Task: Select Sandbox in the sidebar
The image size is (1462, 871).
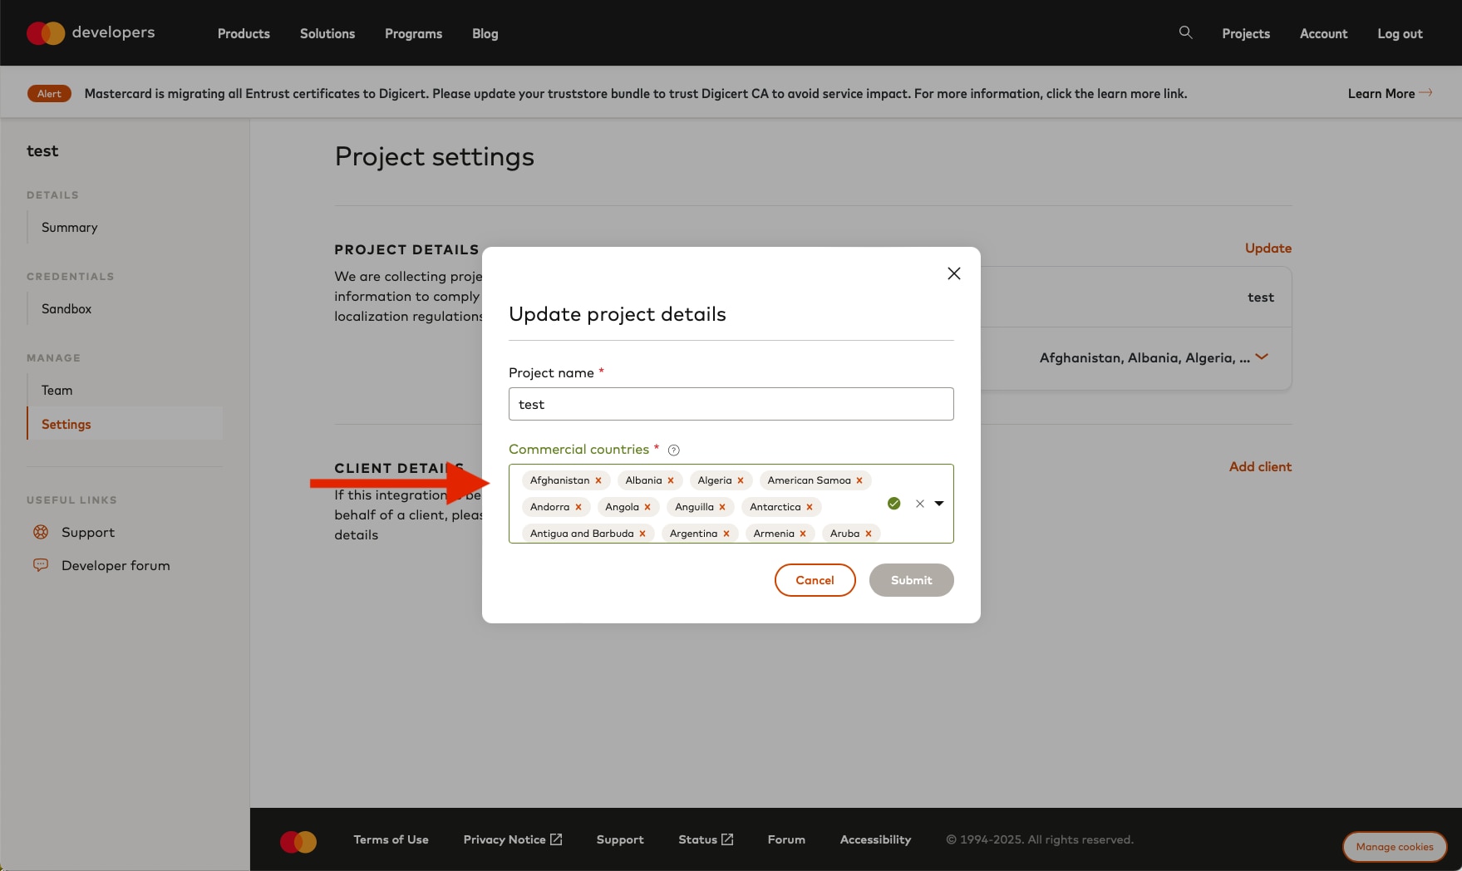Action: click(66, 308)
